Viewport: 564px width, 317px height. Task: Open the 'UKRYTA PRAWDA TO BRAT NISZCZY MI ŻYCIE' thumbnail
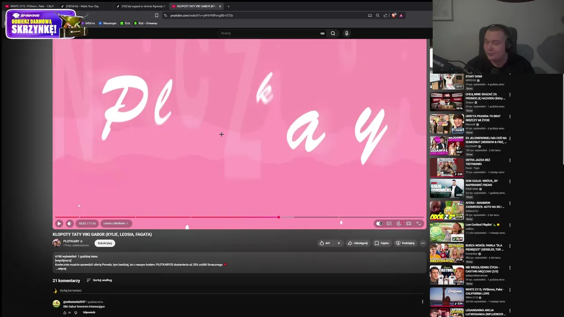tap(447, 124)
